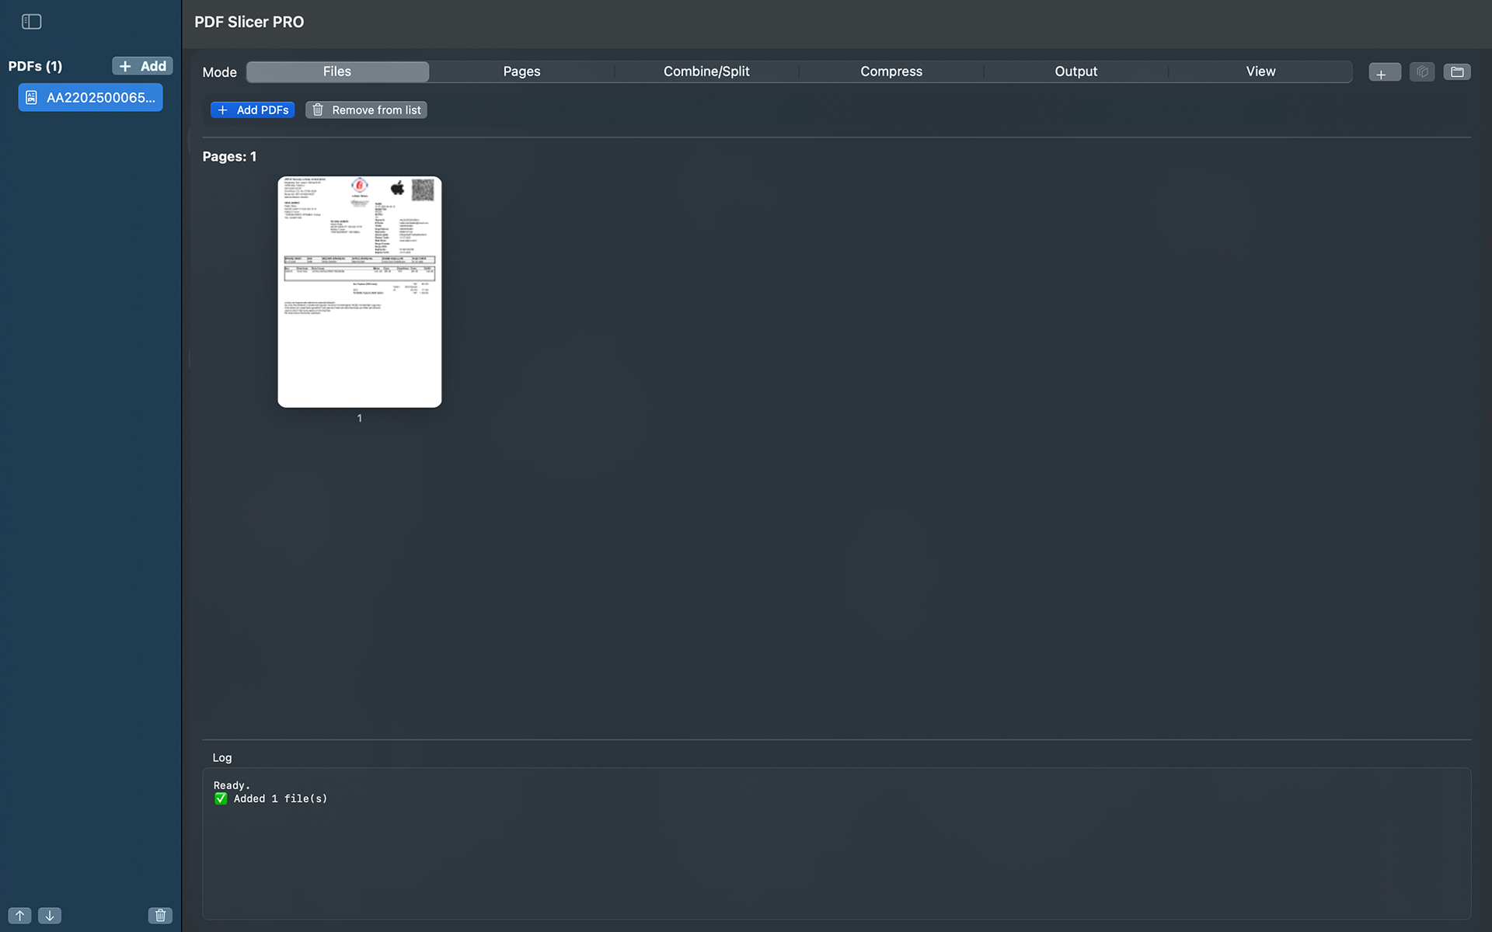Click the plus icon right of mode tabs
Image resolution: width=1492 pixels, height=932 pixels.
(1385, 72)
